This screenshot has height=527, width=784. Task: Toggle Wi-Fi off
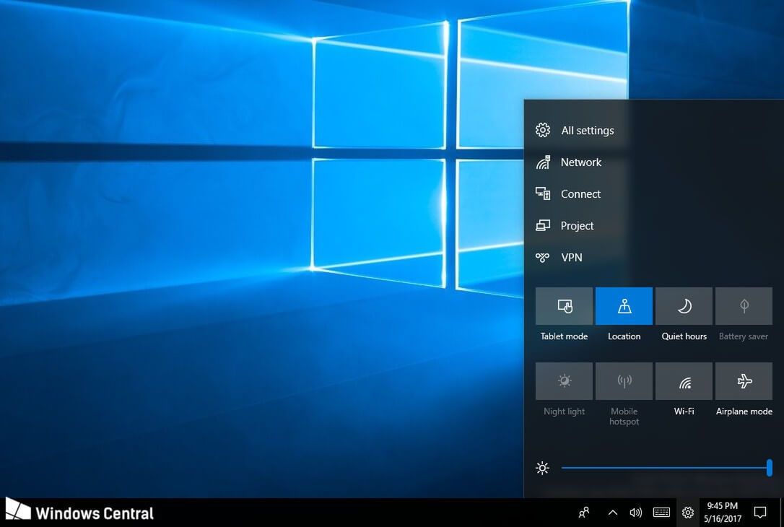point(684,381)
